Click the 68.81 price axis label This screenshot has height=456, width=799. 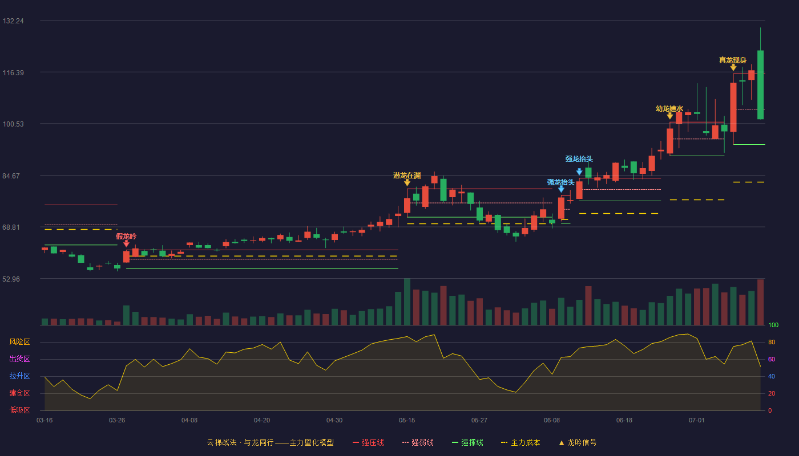pos(11,227)
